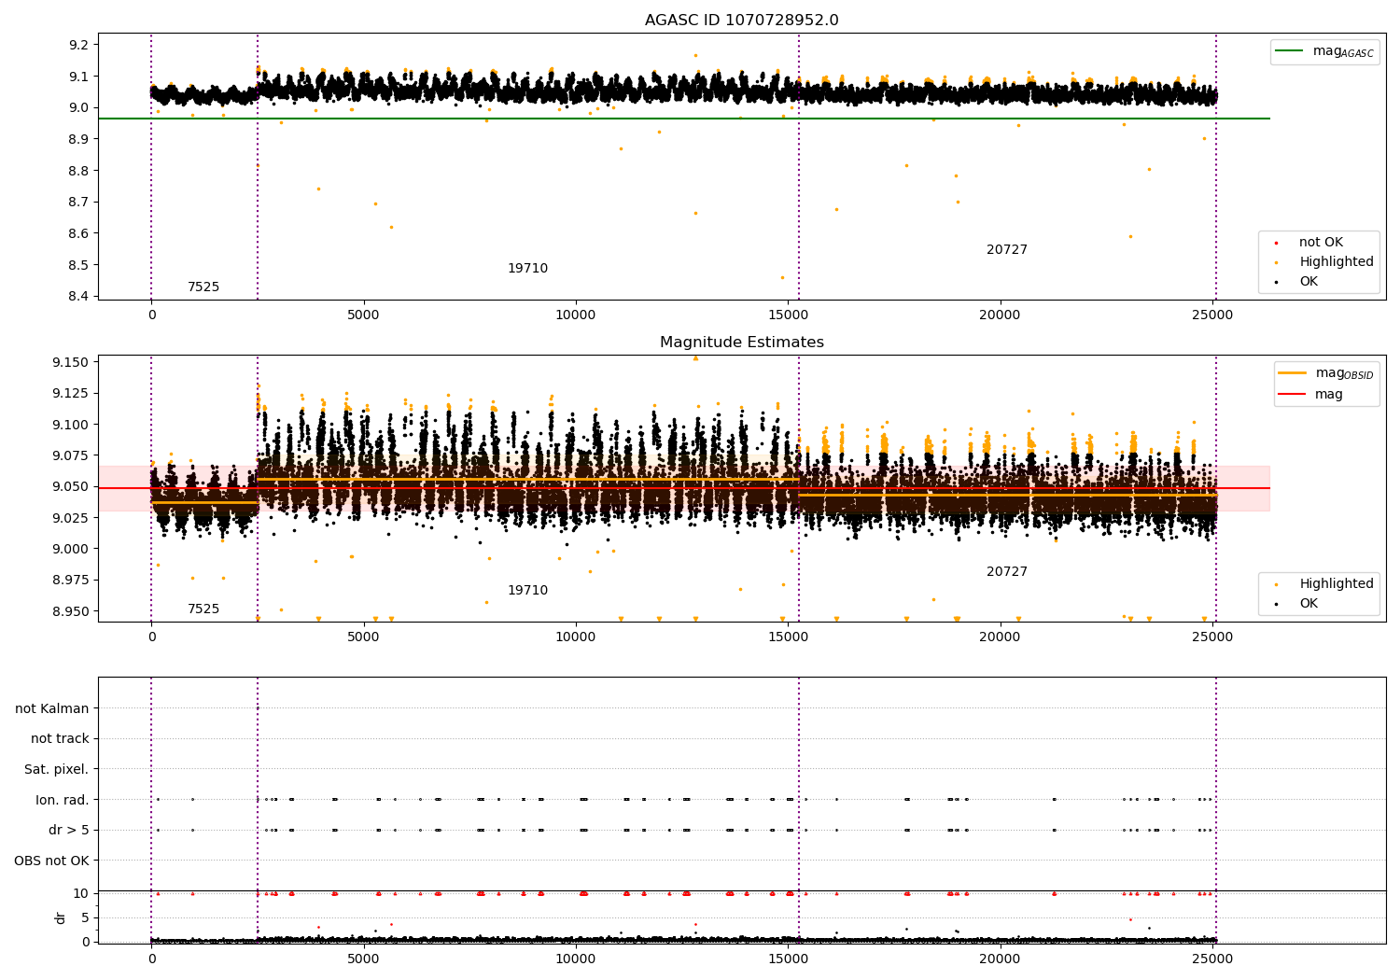Click the red "mag" legend line sample
Screen dimensions: 1400x980
pos(1292,394)
